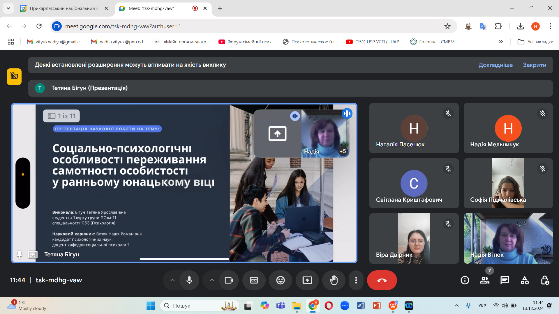Show the participants list
The height and width of the screenshot is (314, 559).
point(485,280)
